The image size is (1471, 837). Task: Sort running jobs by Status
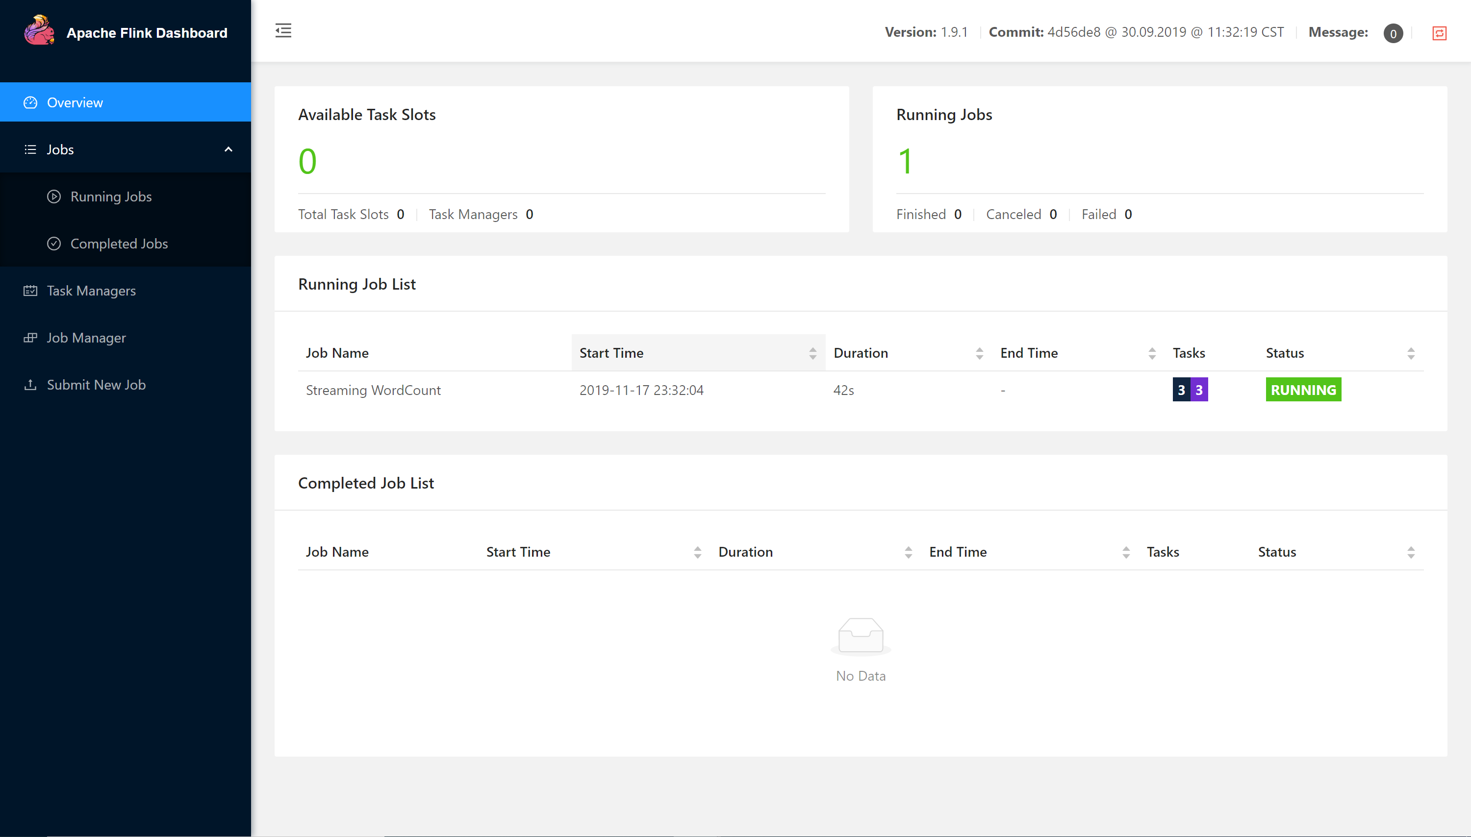click(1410, 353)
